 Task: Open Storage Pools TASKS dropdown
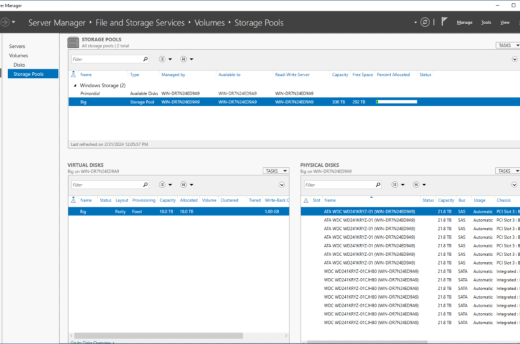[508, 45]
